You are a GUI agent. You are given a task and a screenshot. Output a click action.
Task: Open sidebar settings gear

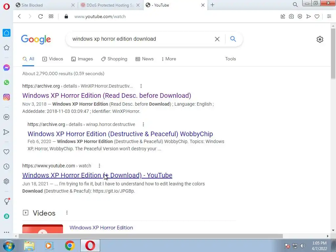pos(7,181)
